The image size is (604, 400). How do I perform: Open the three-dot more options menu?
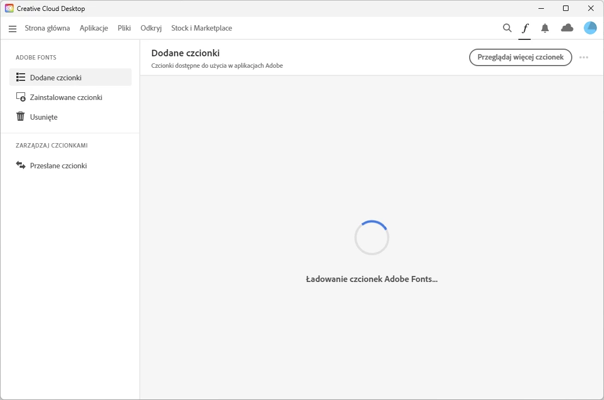click(584, 57)
